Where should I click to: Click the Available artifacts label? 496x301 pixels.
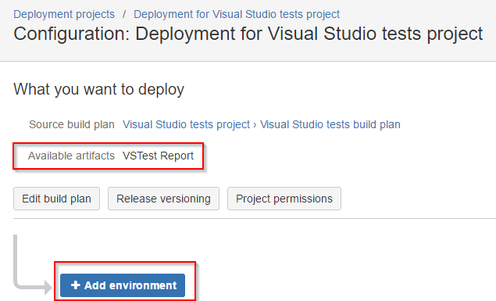(x=71, y=156)
